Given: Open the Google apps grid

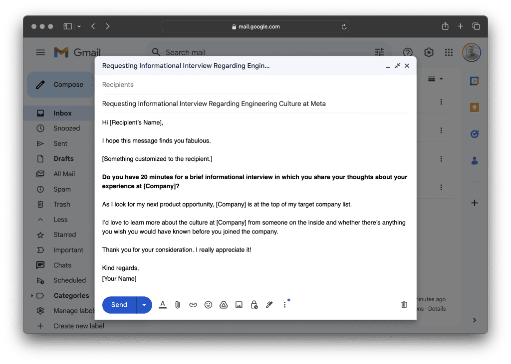Looking at the screenshot, I should [x=449, y=52].
